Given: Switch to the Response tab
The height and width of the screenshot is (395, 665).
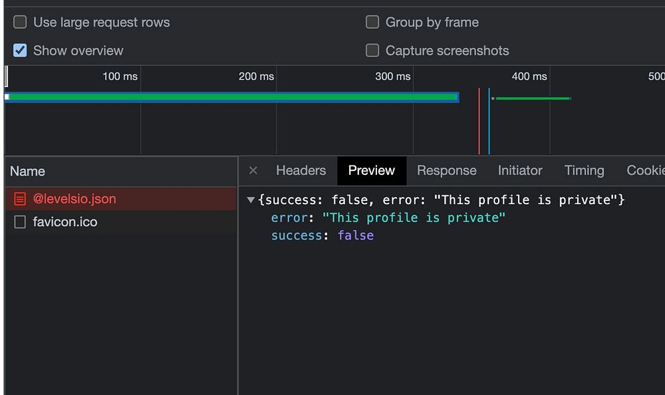Looking at the screenshot, I should [x=446, y=171].
